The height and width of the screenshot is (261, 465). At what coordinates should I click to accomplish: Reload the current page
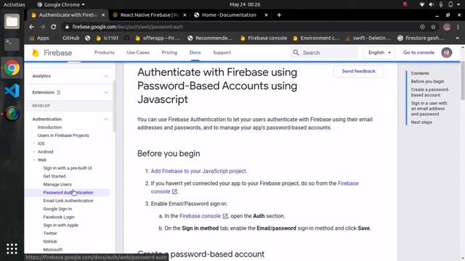pos(53,27)
